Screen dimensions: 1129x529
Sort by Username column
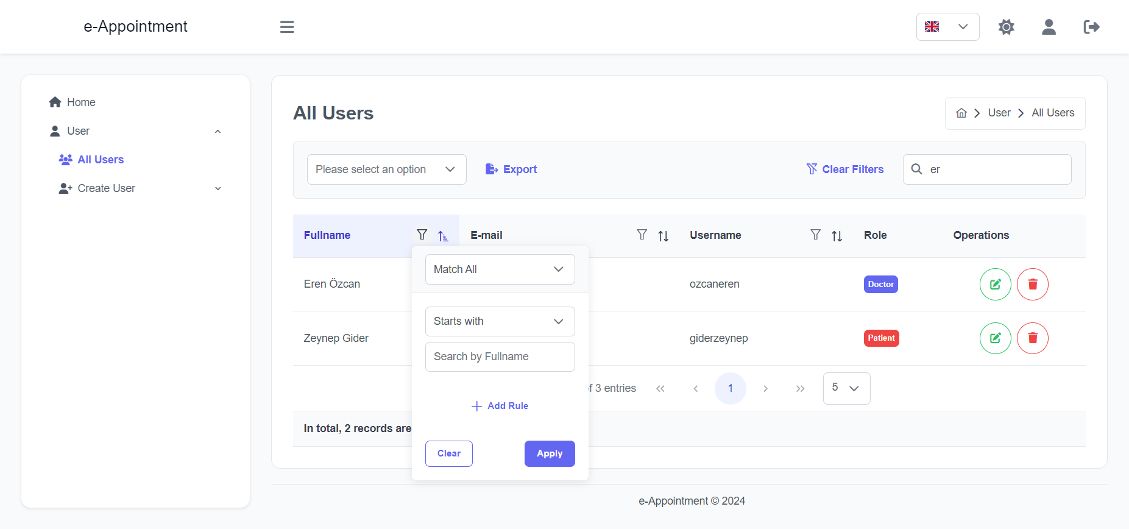click(x=837, y=236)
